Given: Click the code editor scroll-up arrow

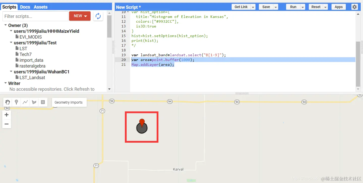Looking at the screenshot, I should point(358,14).
